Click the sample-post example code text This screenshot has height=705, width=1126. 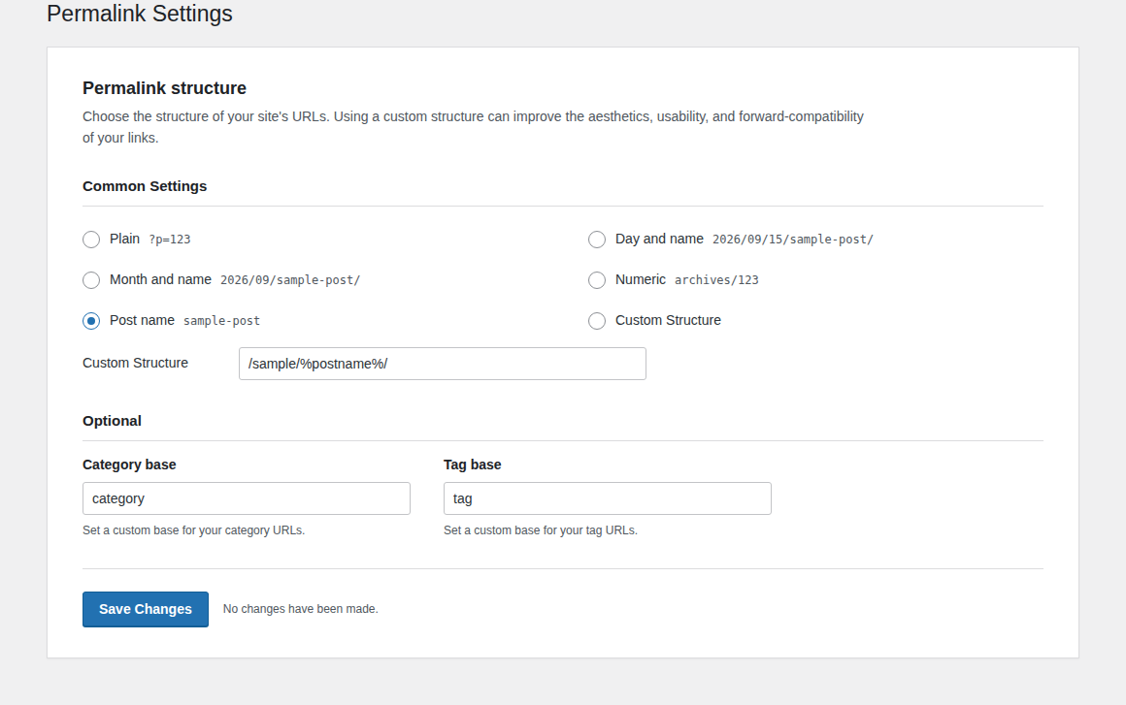tap(222, 321)
